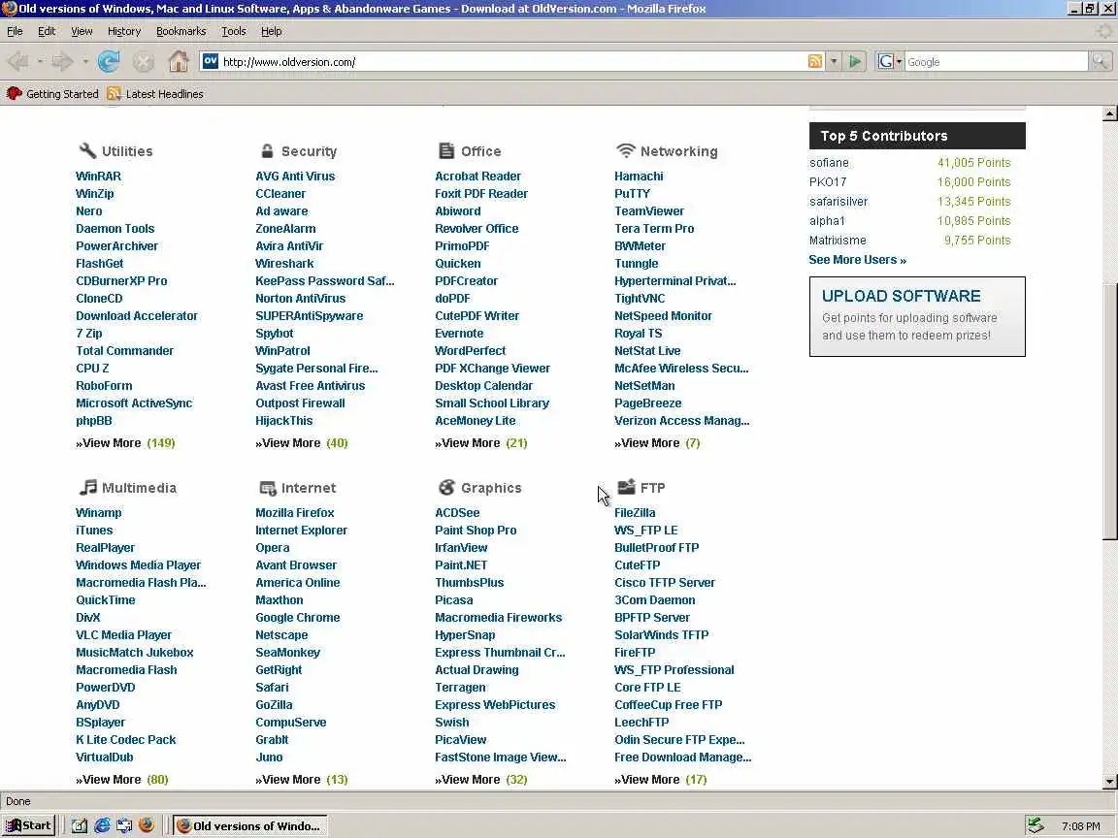Open the Bookmarks menu
Screen dimensions: 1118x838
click(181, 31)
